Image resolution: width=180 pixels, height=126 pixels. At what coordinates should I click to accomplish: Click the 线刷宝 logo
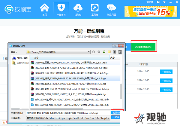[x=18, y=9]
